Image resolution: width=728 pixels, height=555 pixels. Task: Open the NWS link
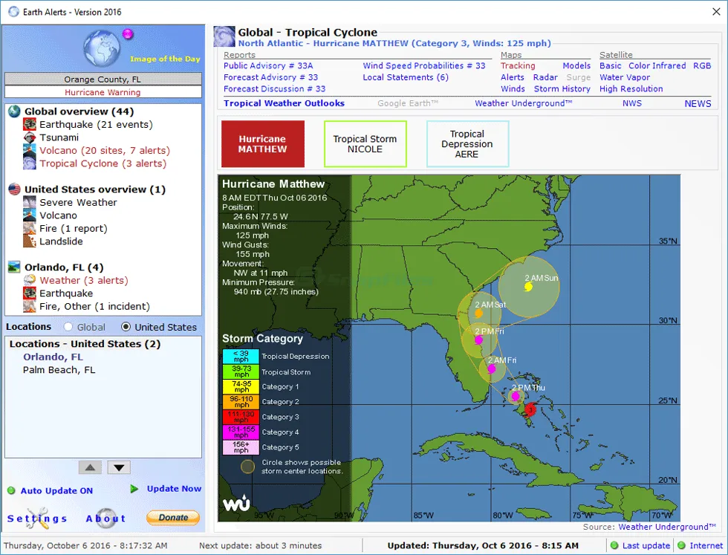(632, 103)
